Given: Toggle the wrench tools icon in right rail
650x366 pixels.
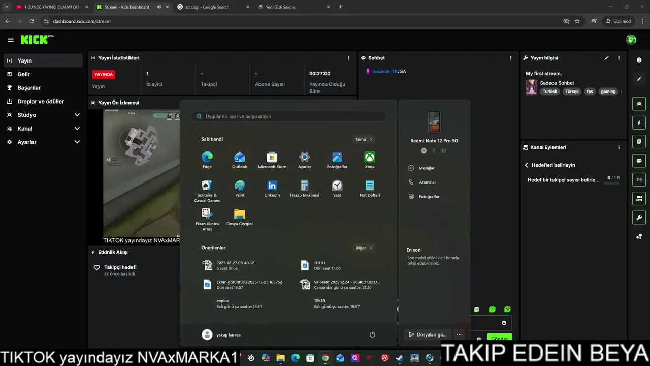Looking at the screenshot, I should point(639,218).
